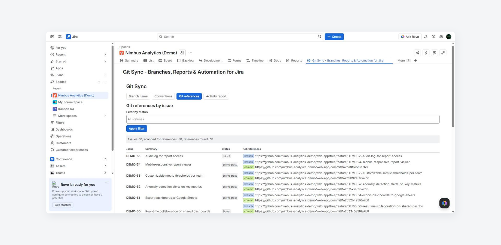Collapse the sidebar panel icon
The width and height of the screenshot is (501, 245).
point(52,37)
